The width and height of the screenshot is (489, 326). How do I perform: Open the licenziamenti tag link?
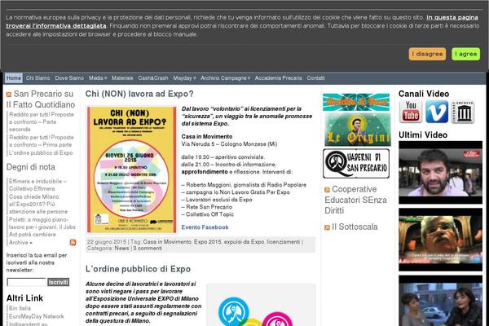pyautogui.click(x=284, y=242)
